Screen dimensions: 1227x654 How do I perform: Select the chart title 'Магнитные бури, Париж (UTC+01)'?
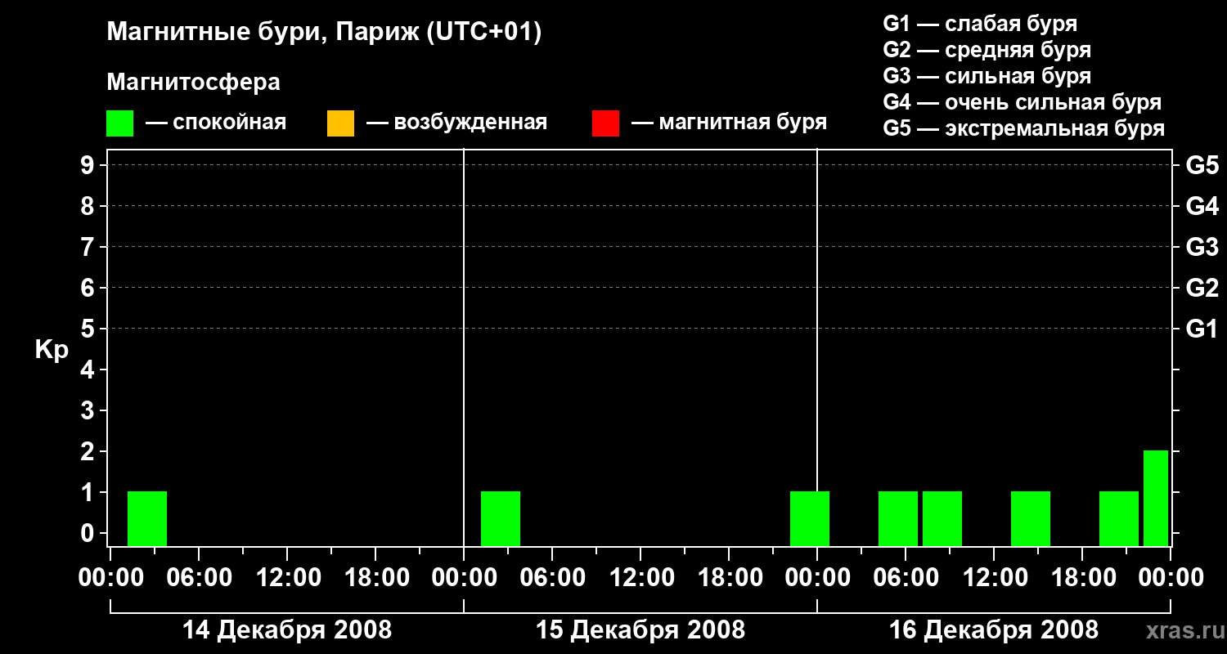(325, 33)
